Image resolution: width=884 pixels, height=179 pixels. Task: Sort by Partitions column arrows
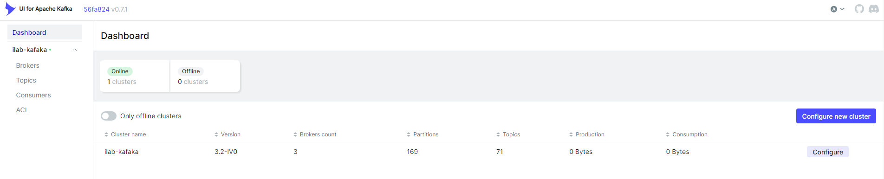click(x=409, y=134)
